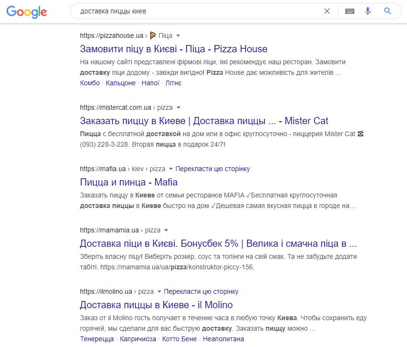407x347 pixels.
Task: Clear the search query with X icon
Action: click(327, 11)
